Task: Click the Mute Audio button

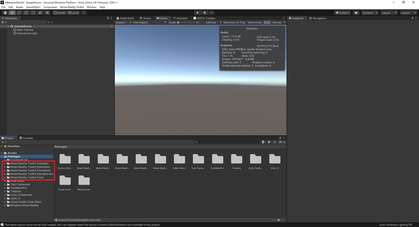Action: point(254,22)
